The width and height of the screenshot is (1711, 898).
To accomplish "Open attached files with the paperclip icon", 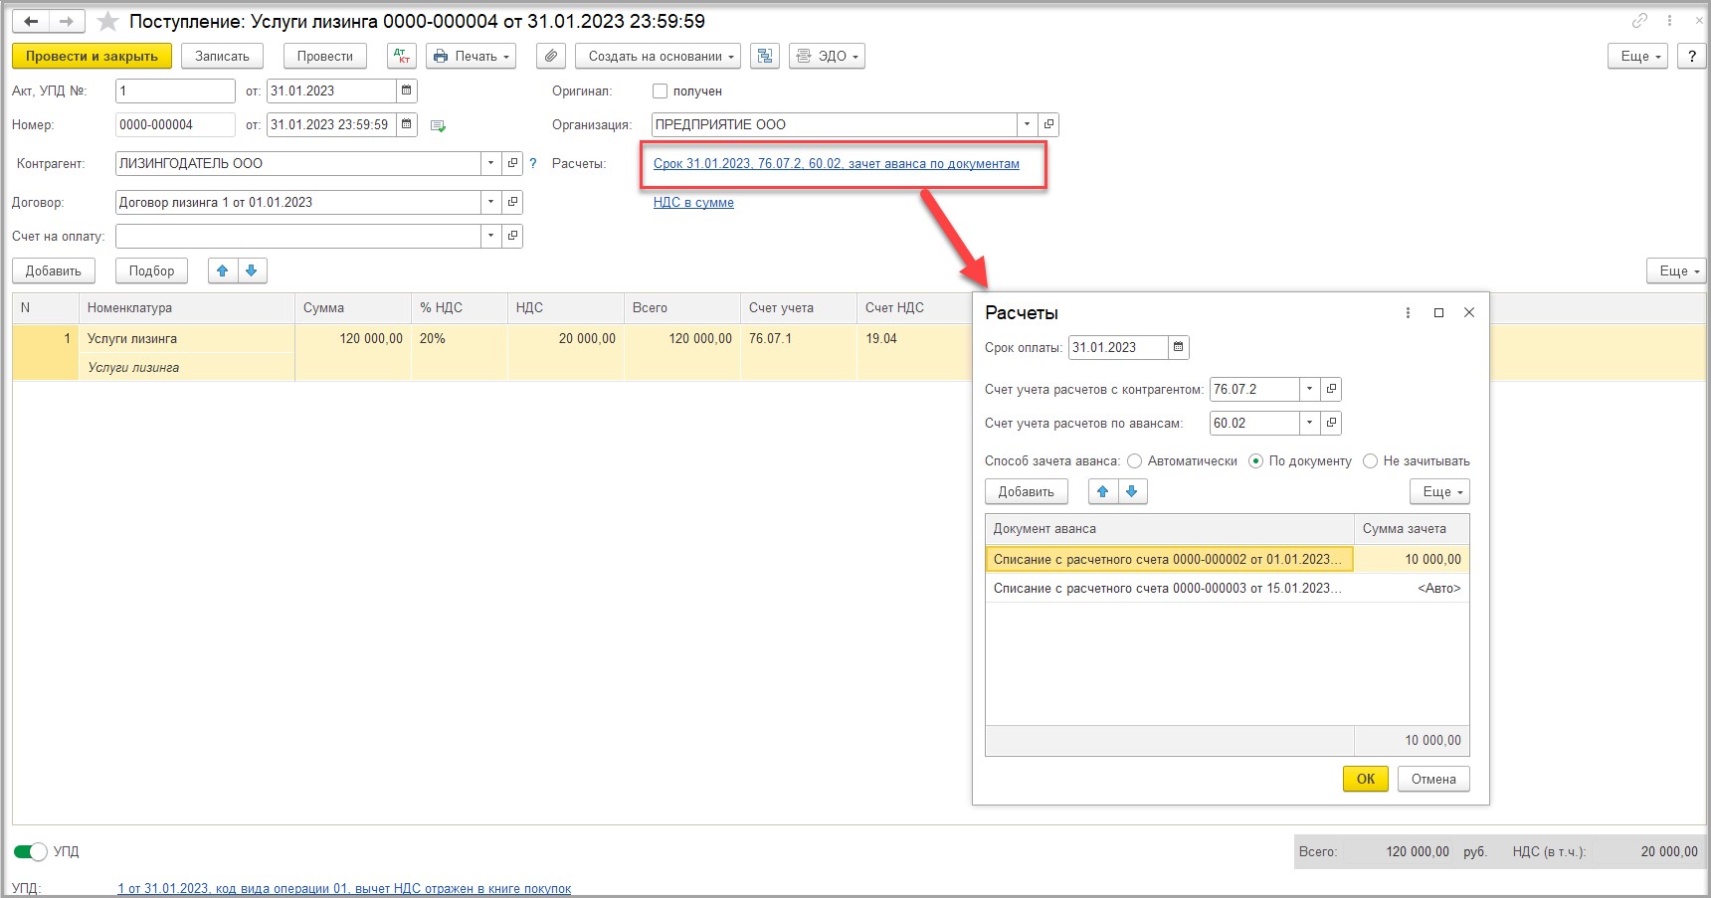I will click(551, 56).
